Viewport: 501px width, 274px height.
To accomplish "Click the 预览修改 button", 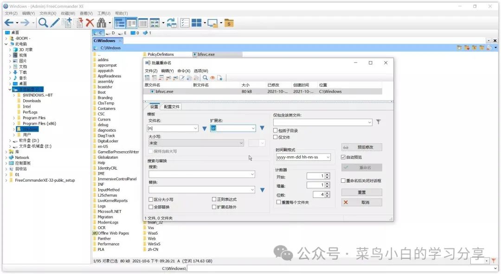I will 362,147.
